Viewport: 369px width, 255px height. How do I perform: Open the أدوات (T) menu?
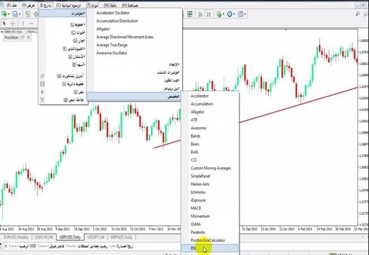coord(92,5)
